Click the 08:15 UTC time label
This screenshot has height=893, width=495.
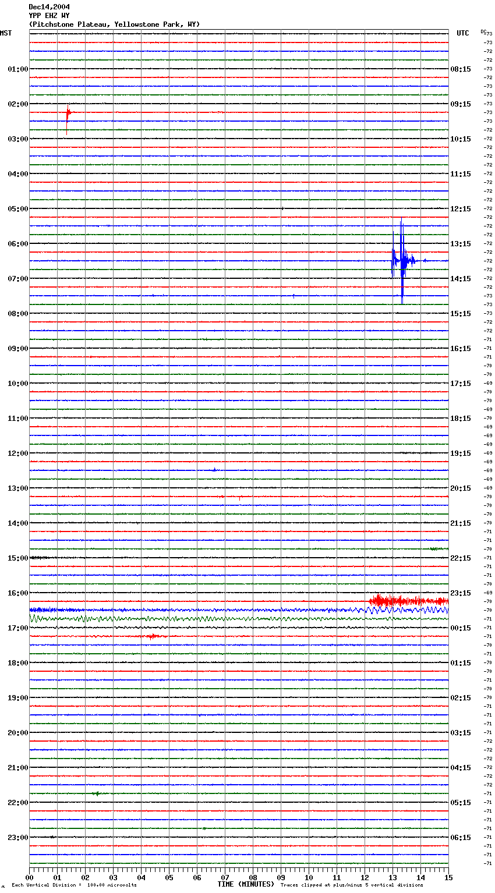point(461,69)
